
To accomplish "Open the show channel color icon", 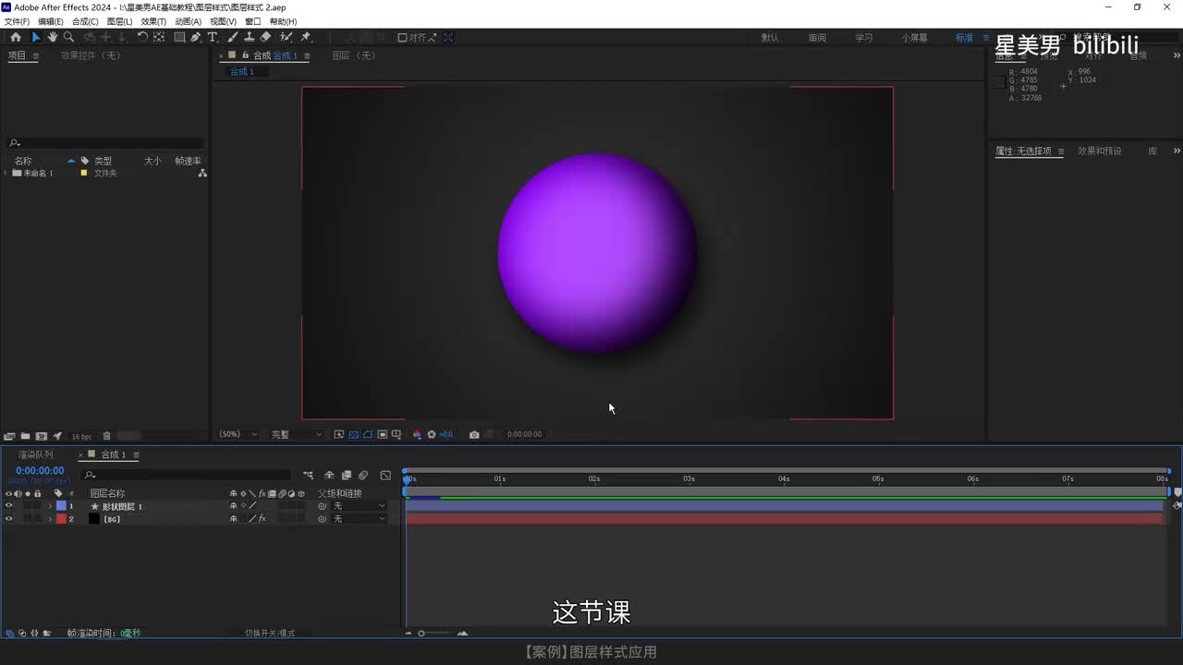I will click(x=417, y=434).
